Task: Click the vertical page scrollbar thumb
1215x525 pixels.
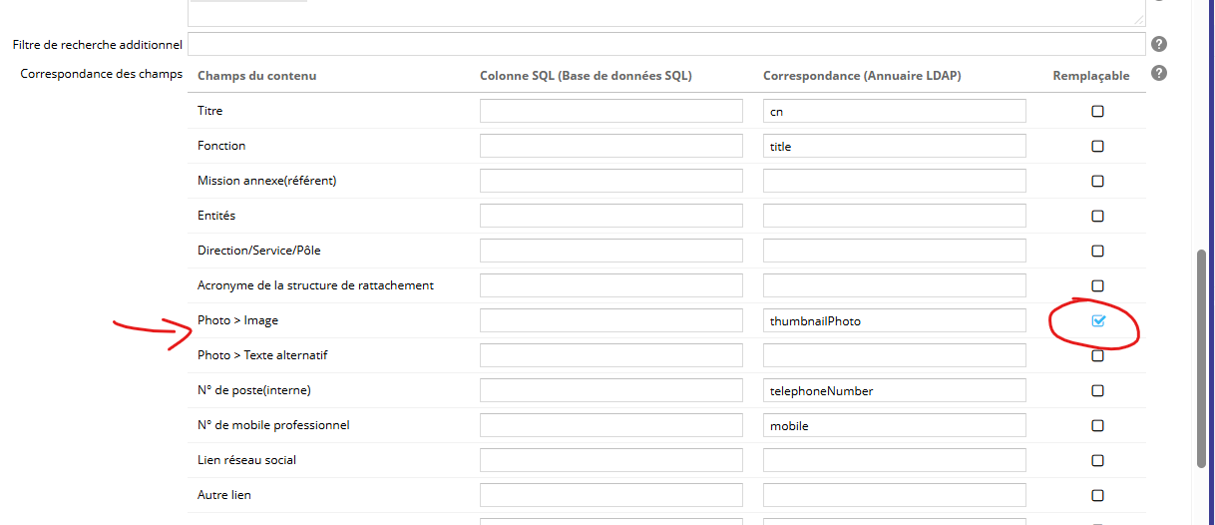Action: pos(1202,357)
